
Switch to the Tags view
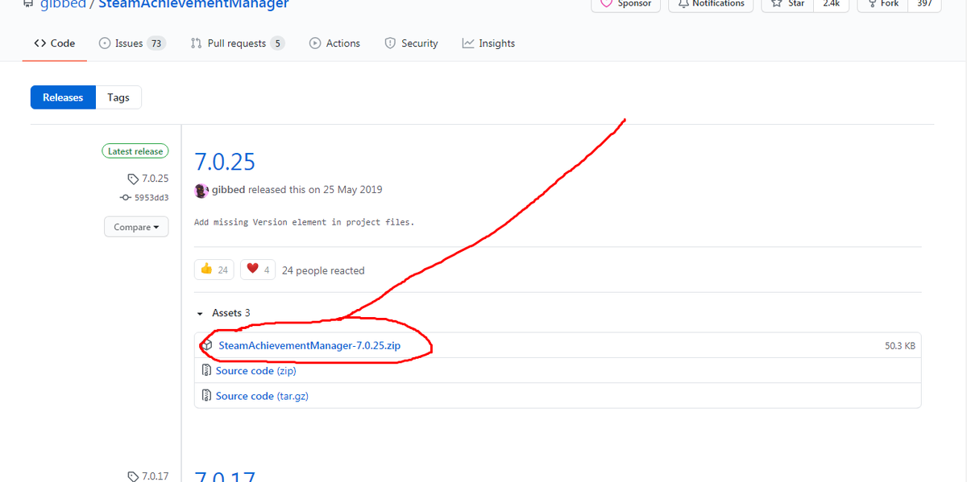118,97
